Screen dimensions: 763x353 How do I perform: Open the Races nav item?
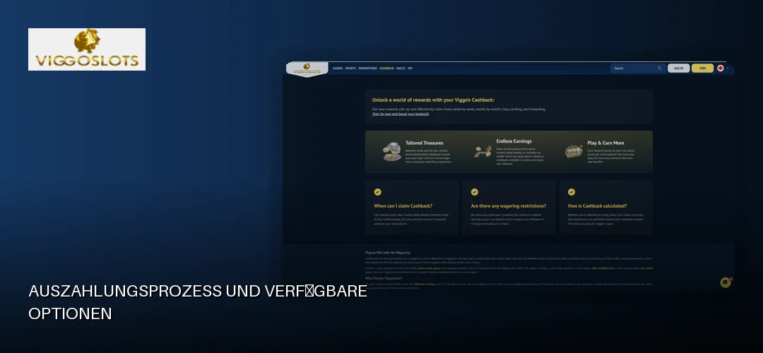[401, 68]
